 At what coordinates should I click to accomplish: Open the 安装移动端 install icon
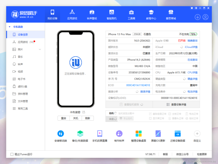pos(61,134)
